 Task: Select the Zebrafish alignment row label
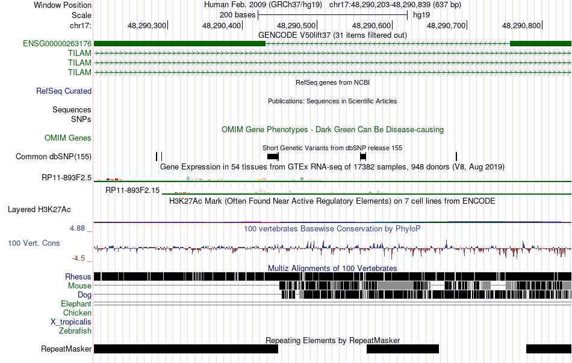tap(75, 331)
